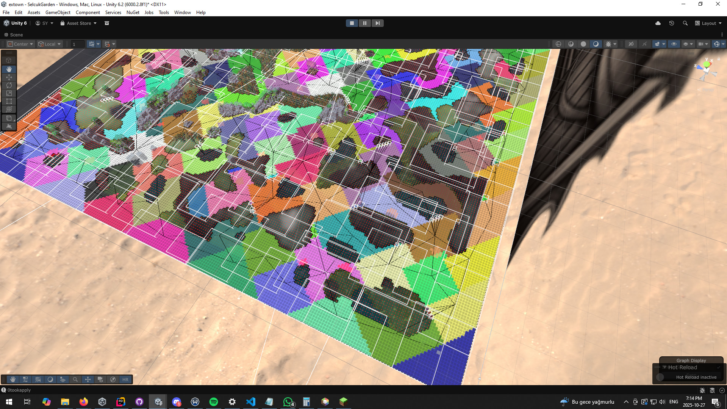Select the Rotate tool
Image resolution: width=727 pixels, height=409 pixels.
pyautogui.click(x=9, y=85)
